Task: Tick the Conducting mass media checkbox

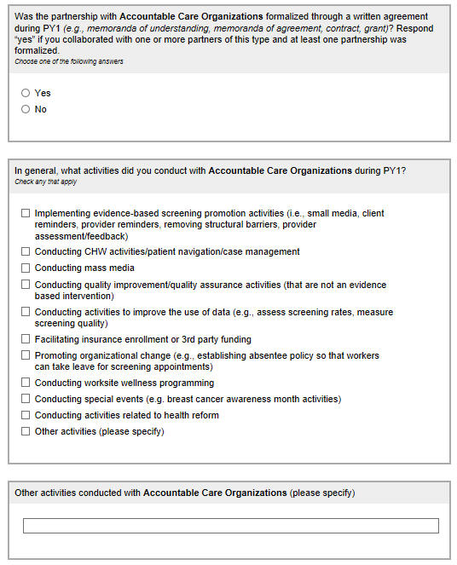Action: pyautogui.click(x=26, y=268)
